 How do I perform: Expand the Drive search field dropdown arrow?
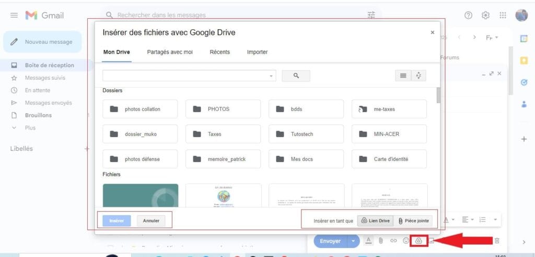[x=271, y=76]
